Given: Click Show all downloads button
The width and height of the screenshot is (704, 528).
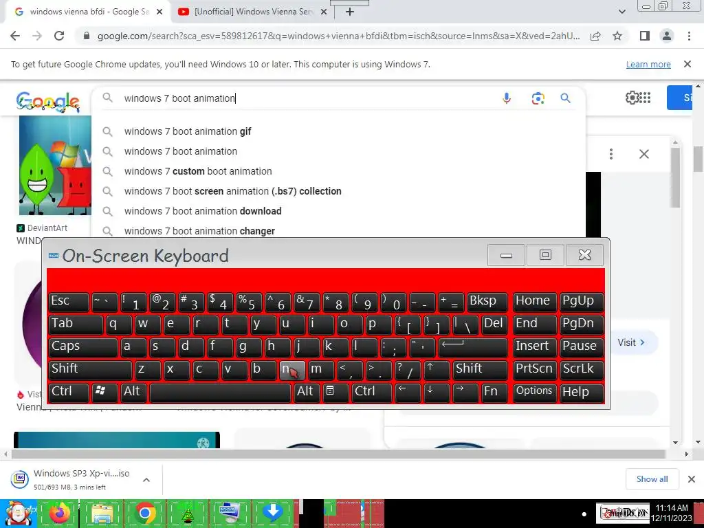Looking at the screenshot, I should (x=652, y=479).
